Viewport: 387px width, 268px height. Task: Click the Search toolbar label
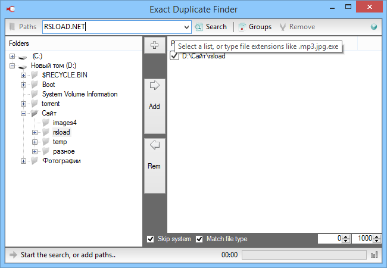point(216,27)
